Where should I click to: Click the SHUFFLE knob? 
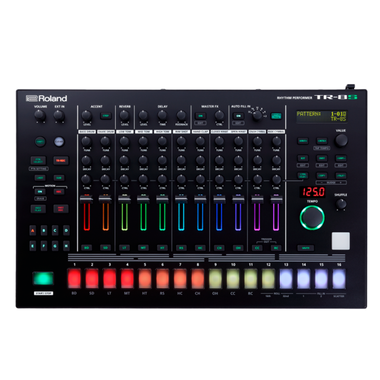click(x=341, y=204)
